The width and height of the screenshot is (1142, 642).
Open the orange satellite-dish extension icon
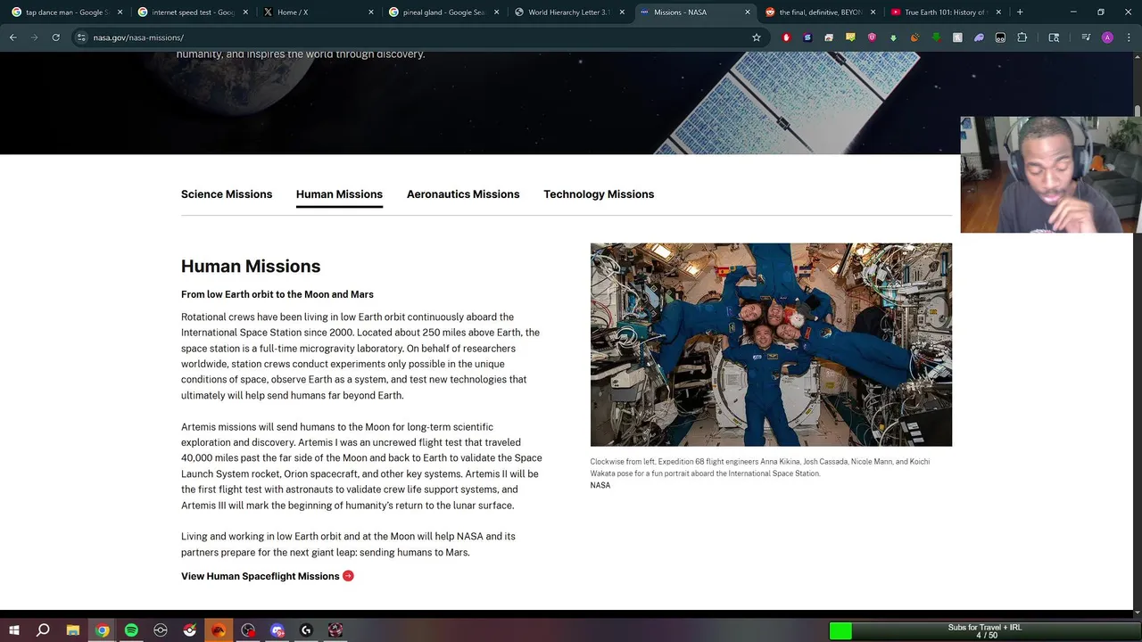tap(914, 37)
